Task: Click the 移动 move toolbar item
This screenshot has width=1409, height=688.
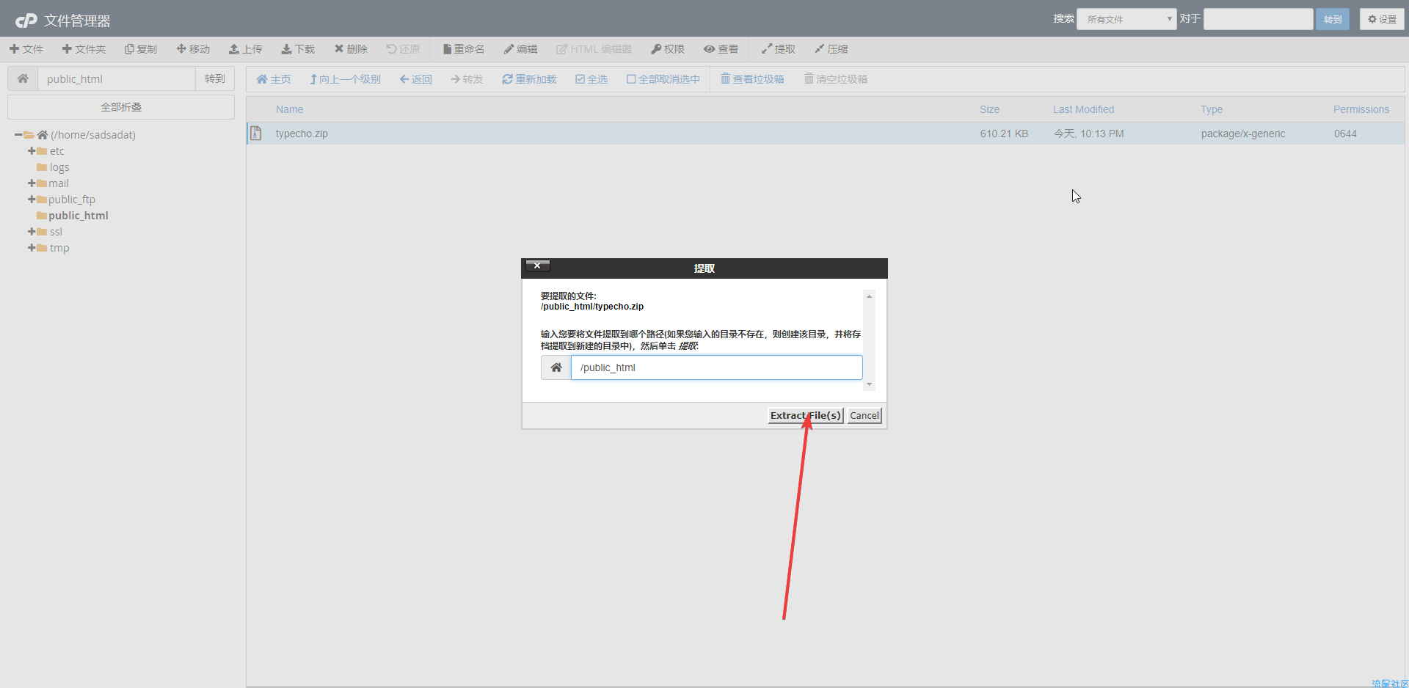Action: [194, 49]
